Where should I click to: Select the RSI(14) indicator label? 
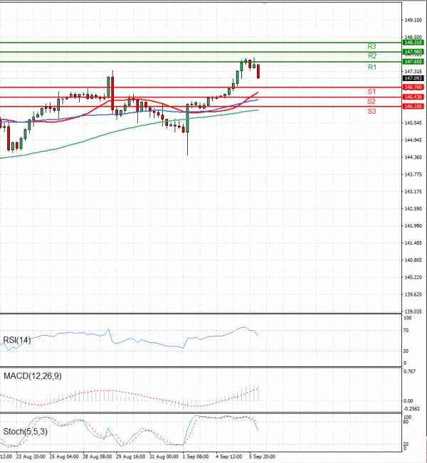(x=19, y=339)
